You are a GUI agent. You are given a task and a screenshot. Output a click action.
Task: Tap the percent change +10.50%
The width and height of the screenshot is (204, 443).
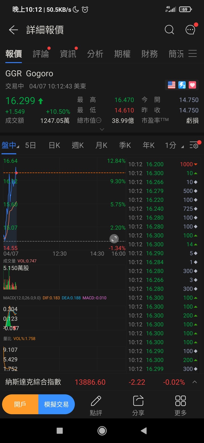point(58,112)
